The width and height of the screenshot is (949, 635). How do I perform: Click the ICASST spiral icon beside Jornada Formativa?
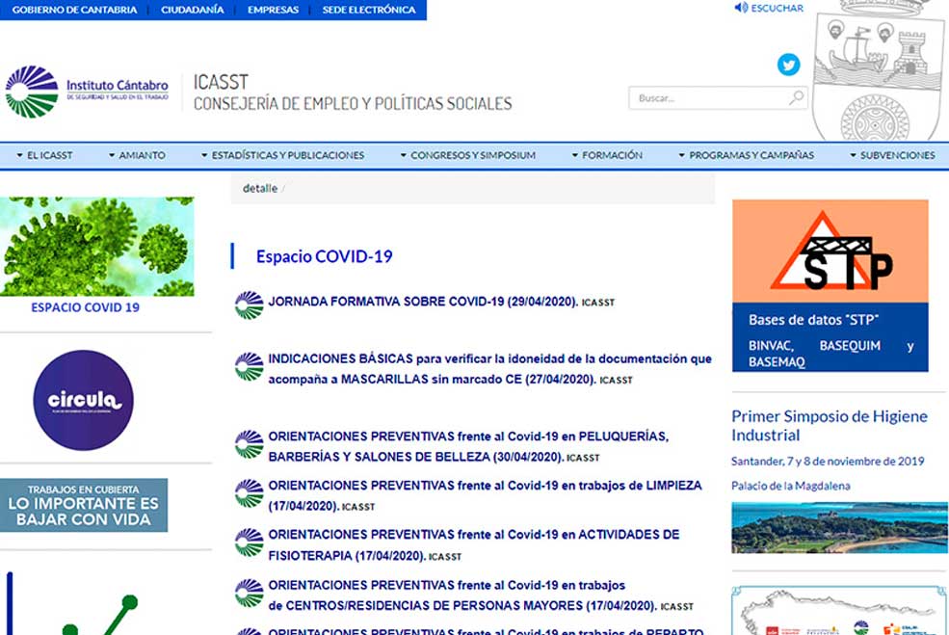coord(248,304)
